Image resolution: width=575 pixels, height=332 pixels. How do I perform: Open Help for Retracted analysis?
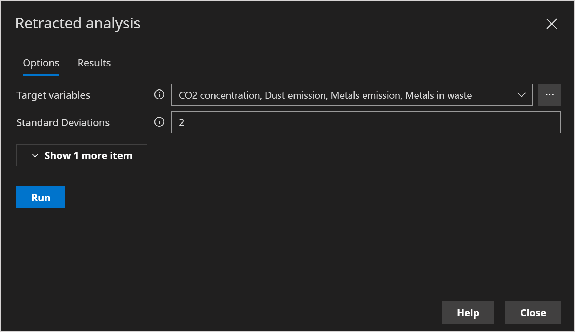pyautogui.click(x=468, y=312)
